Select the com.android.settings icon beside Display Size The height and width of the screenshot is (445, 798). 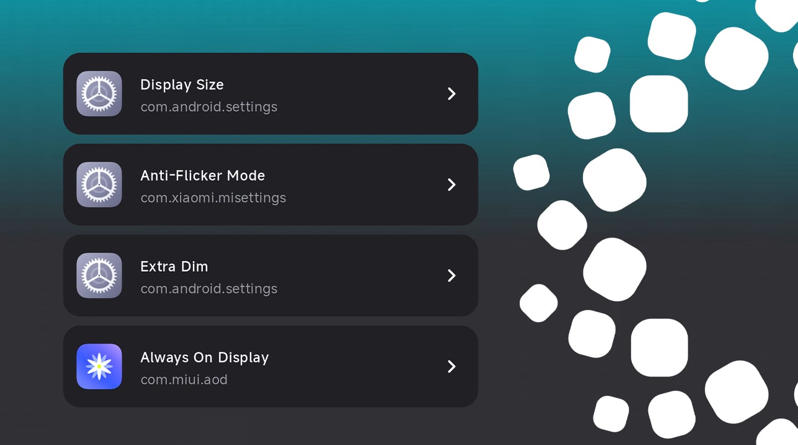coord(99,94)
